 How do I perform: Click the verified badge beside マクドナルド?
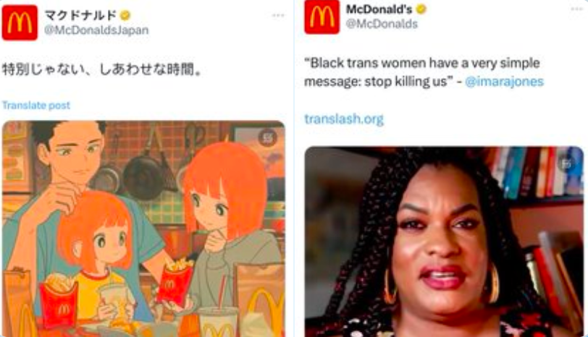pos(125,15)
